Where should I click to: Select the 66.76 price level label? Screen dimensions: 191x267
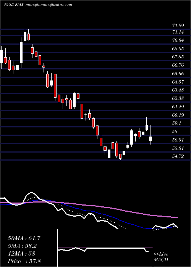pos(178,65)
